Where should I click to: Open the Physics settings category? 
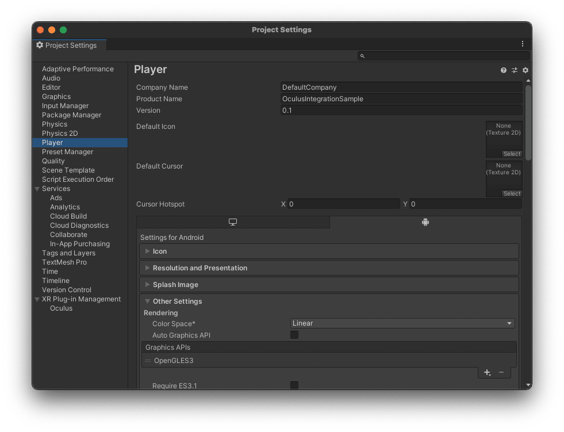tap(55, 124)
